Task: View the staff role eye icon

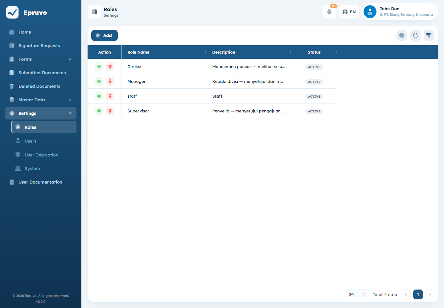Action: click(x=99, y=96)
